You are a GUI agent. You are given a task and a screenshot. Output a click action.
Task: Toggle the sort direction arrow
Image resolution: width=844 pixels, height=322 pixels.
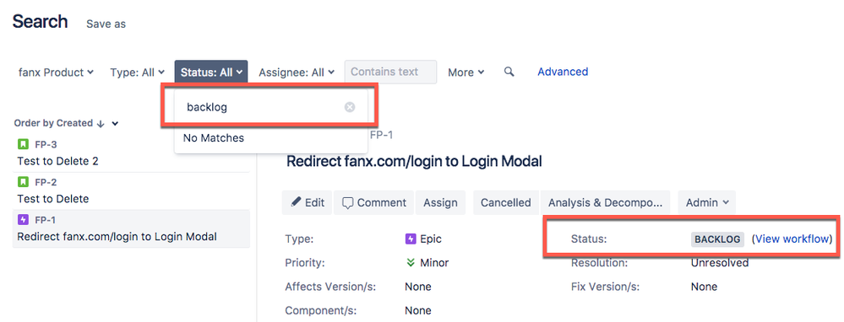point(101,123)
